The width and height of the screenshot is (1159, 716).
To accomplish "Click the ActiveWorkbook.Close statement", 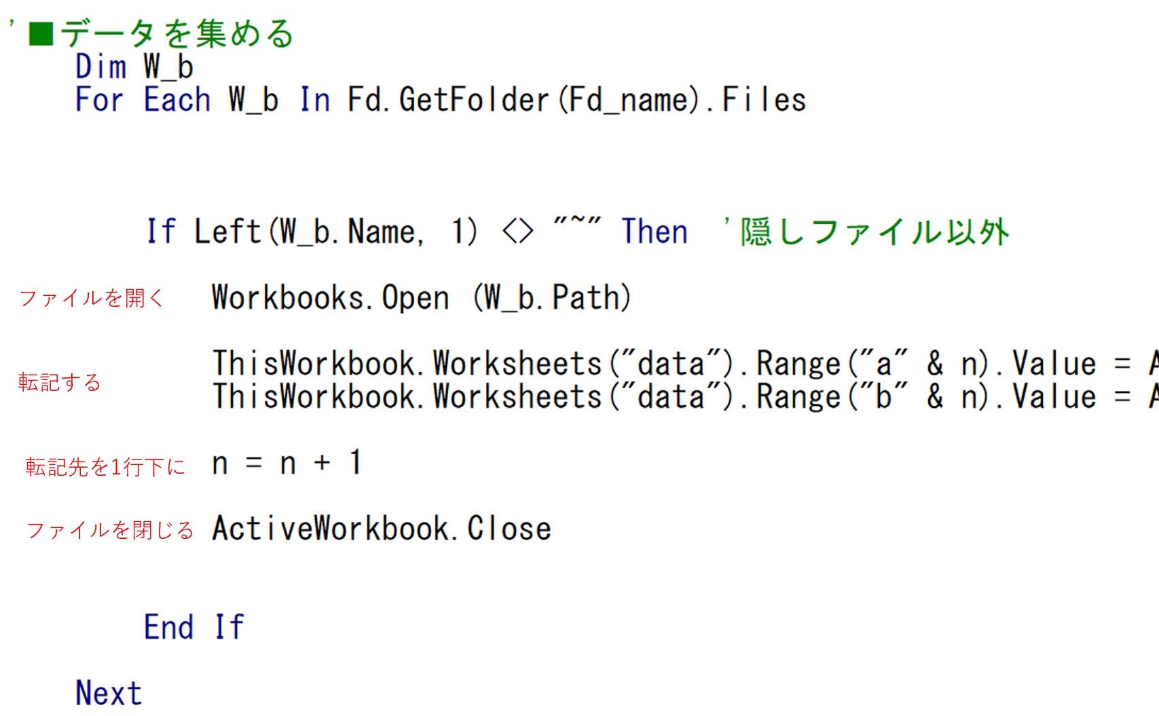I will (382, 529).
